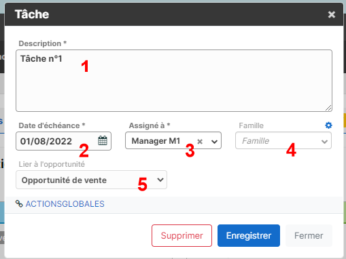This screenshot has width=346, height=259.
Task: Close the Tâche dialog with the X
Action: (x=332, y=14)
